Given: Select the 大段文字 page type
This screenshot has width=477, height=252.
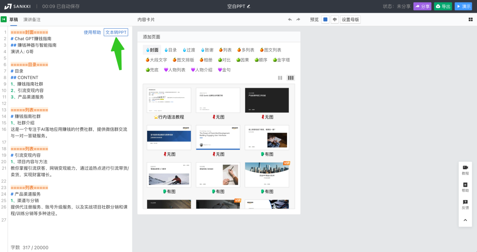Looking at the screenshot, I should [156, 60].
